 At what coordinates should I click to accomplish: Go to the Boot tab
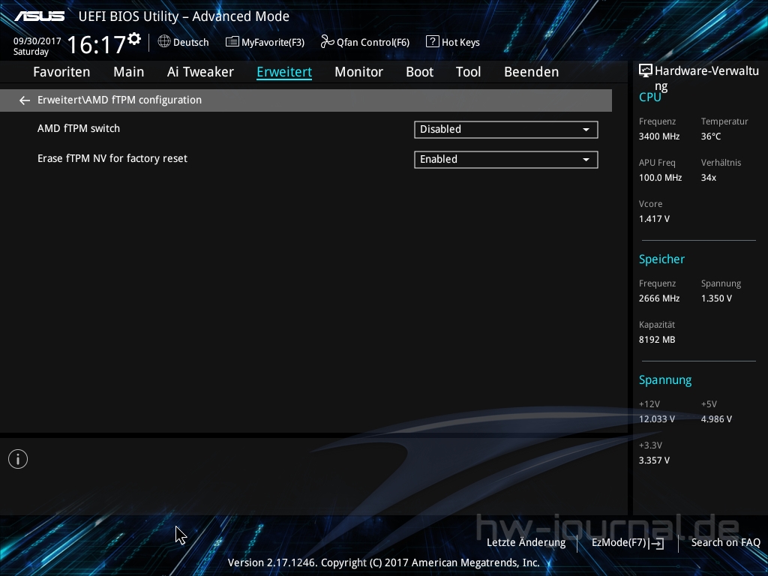[x=420, y=72]
